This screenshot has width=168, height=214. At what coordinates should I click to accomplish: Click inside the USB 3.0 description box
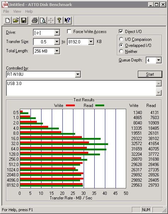click(x=81, y=88)
